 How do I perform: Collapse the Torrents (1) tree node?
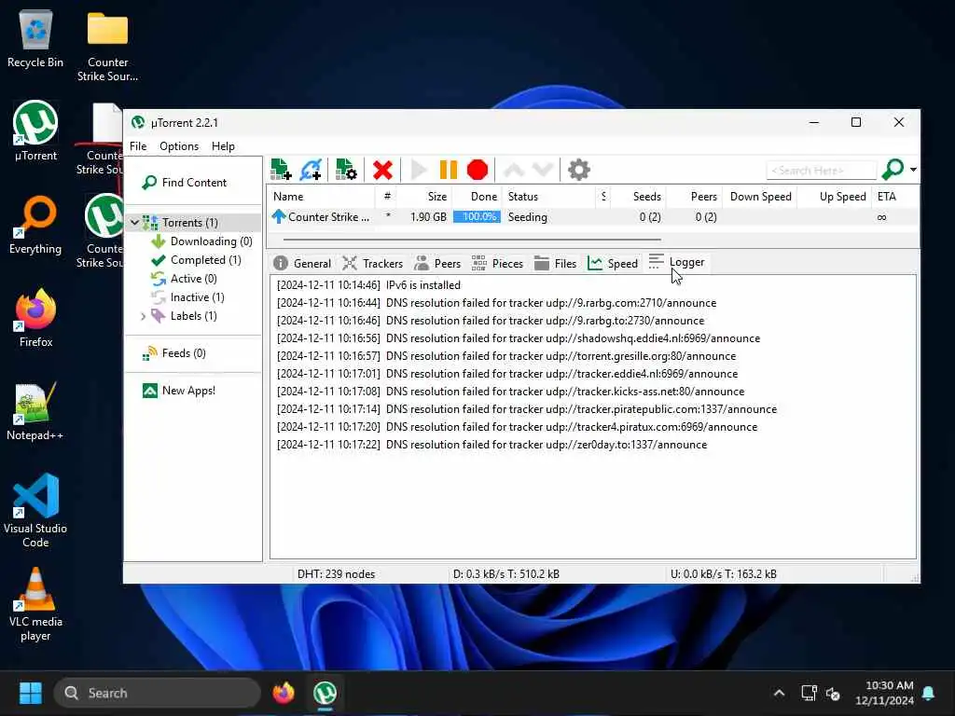click(134, 222)
